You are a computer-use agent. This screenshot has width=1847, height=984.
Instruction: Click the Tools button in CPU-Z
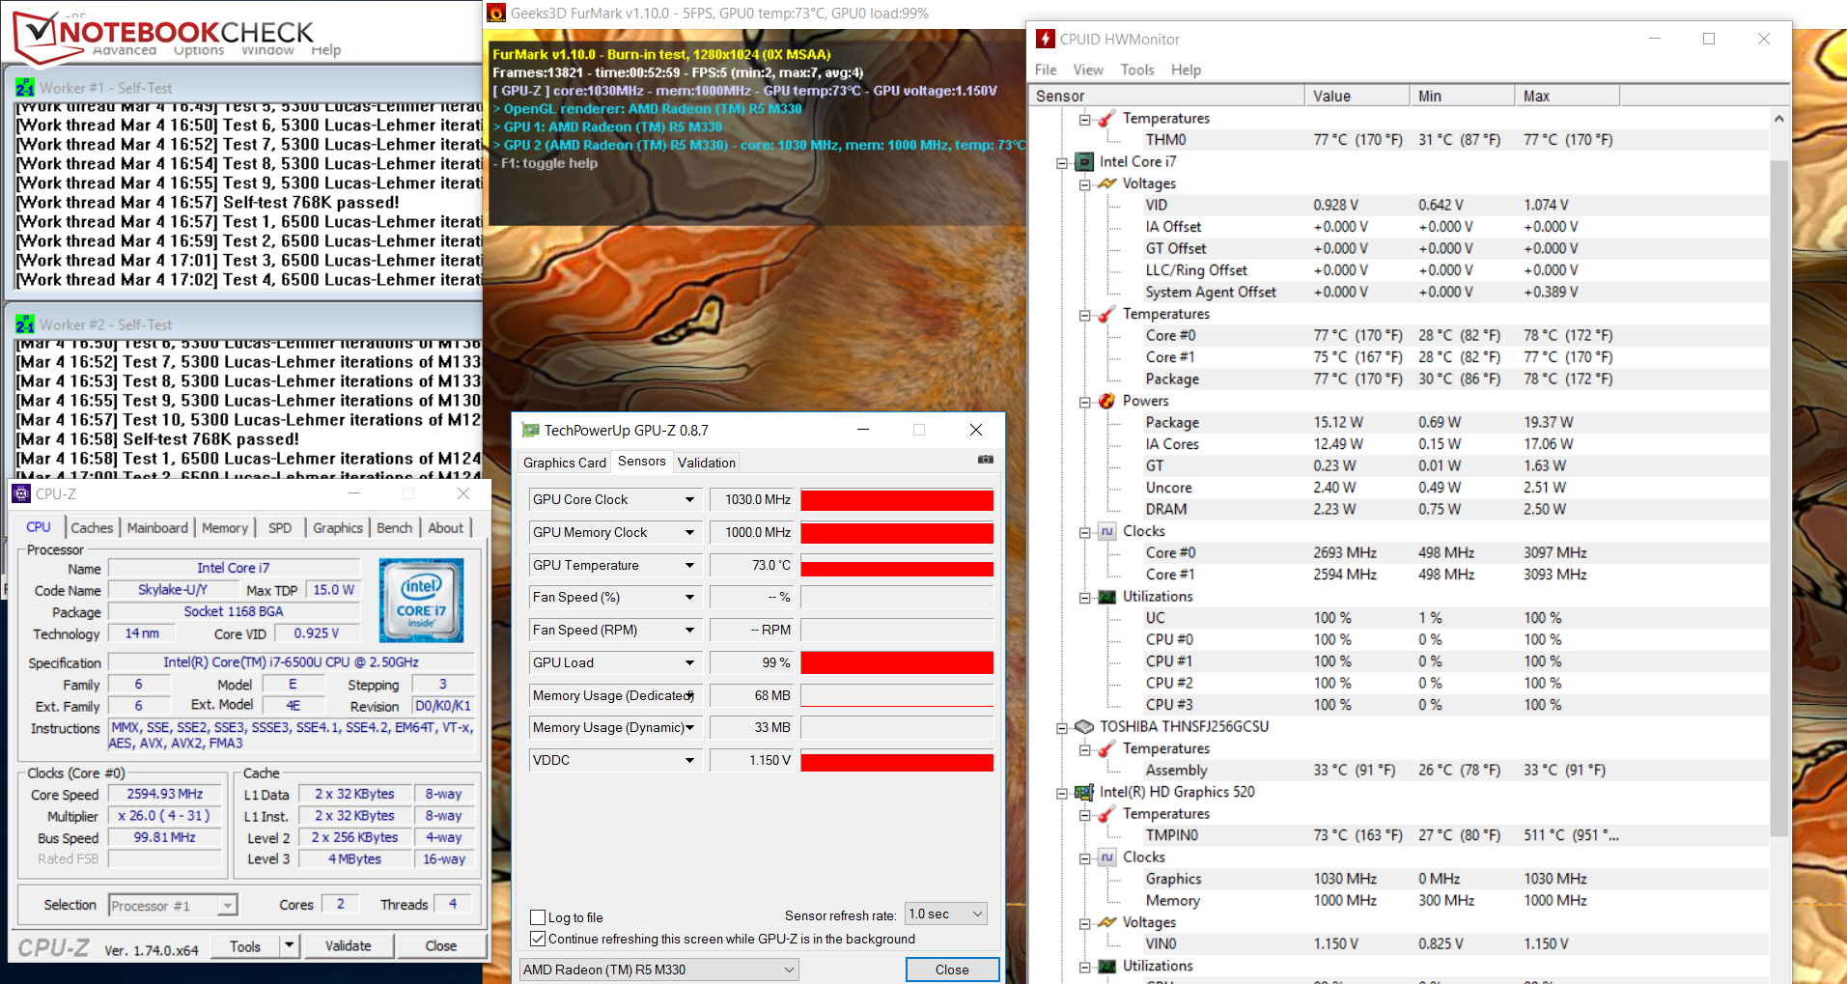[245, 945]
